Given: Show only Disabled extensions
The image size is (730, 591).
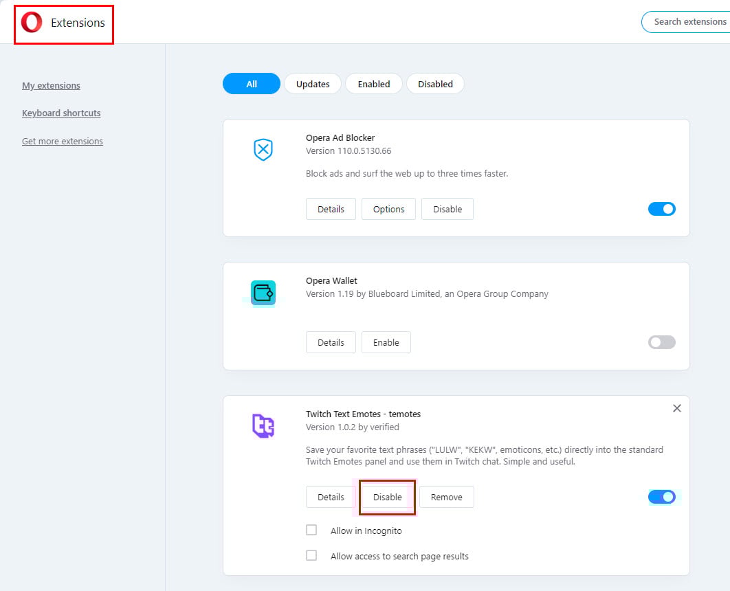Looking at the screenshot, I should point(435,84).
